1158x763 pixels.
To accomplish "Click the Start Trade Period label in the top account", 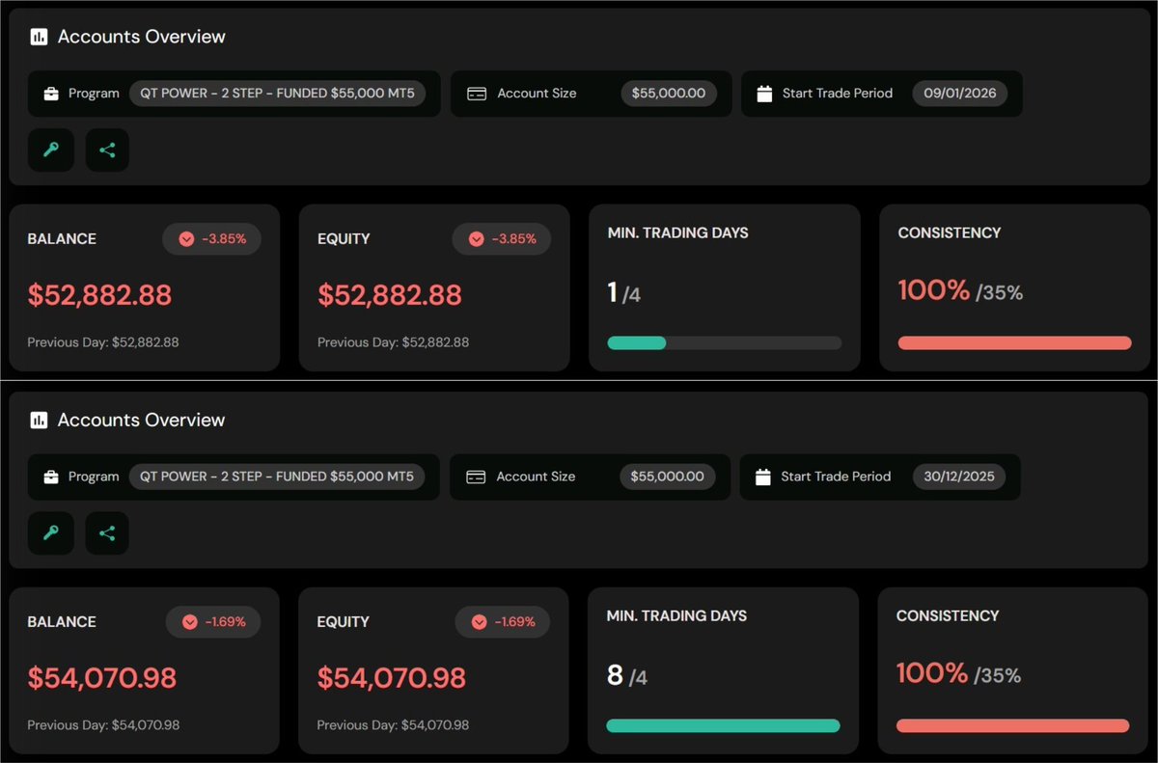I will (838, 94).
